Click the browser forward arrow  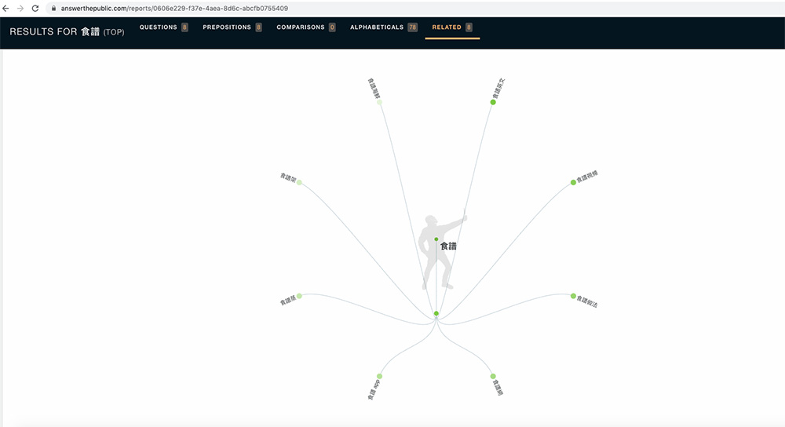(x=20, y=8)
